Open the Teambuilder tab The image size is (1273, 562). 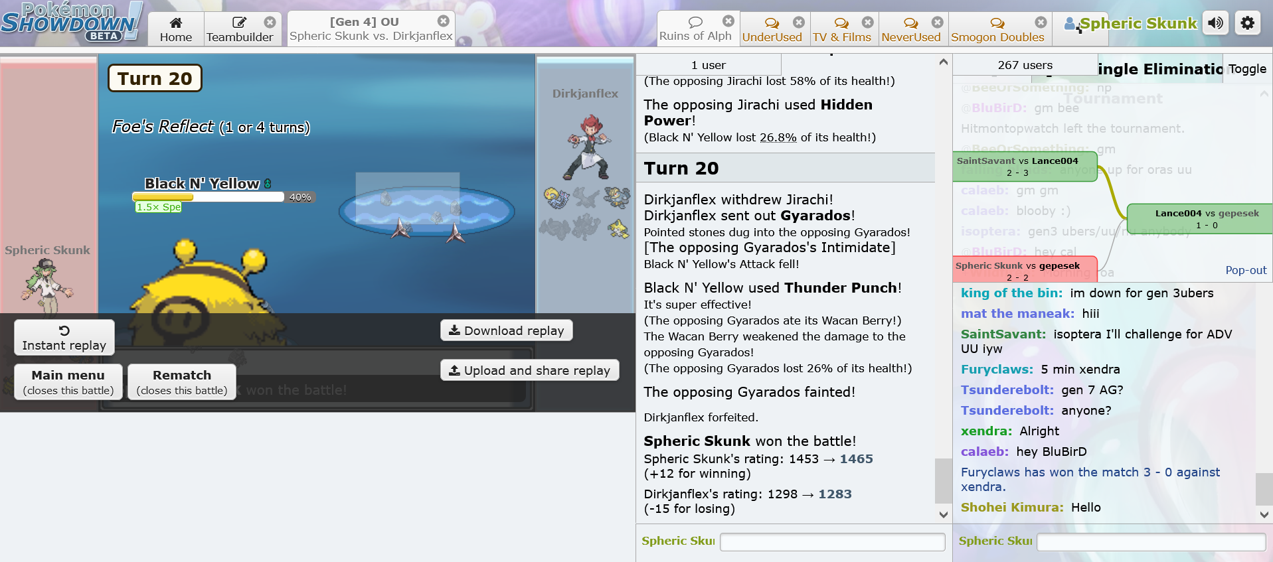pyautogui.click(x=240, y=29)
